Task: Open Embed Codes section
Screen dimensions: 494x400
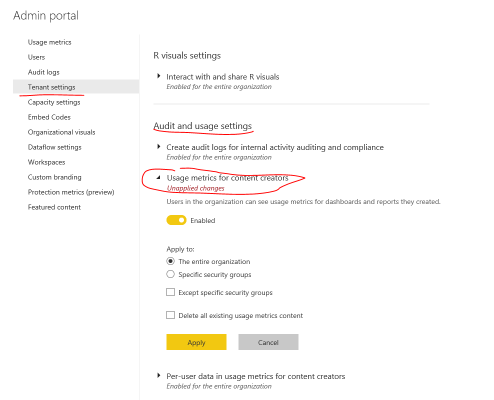Action: pyautogui.click(x=49, y=117)
